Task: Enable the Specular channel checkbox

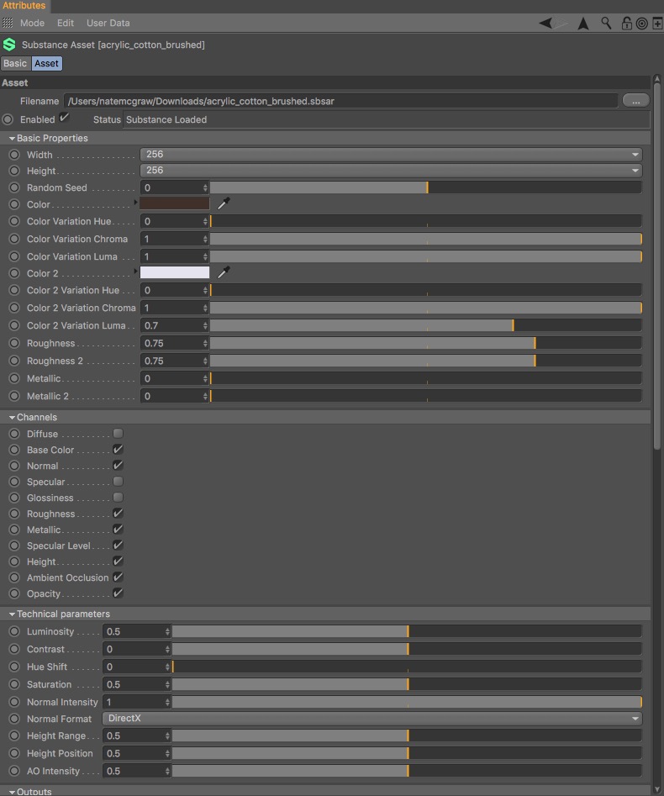Action: click(x=118, y=481)
